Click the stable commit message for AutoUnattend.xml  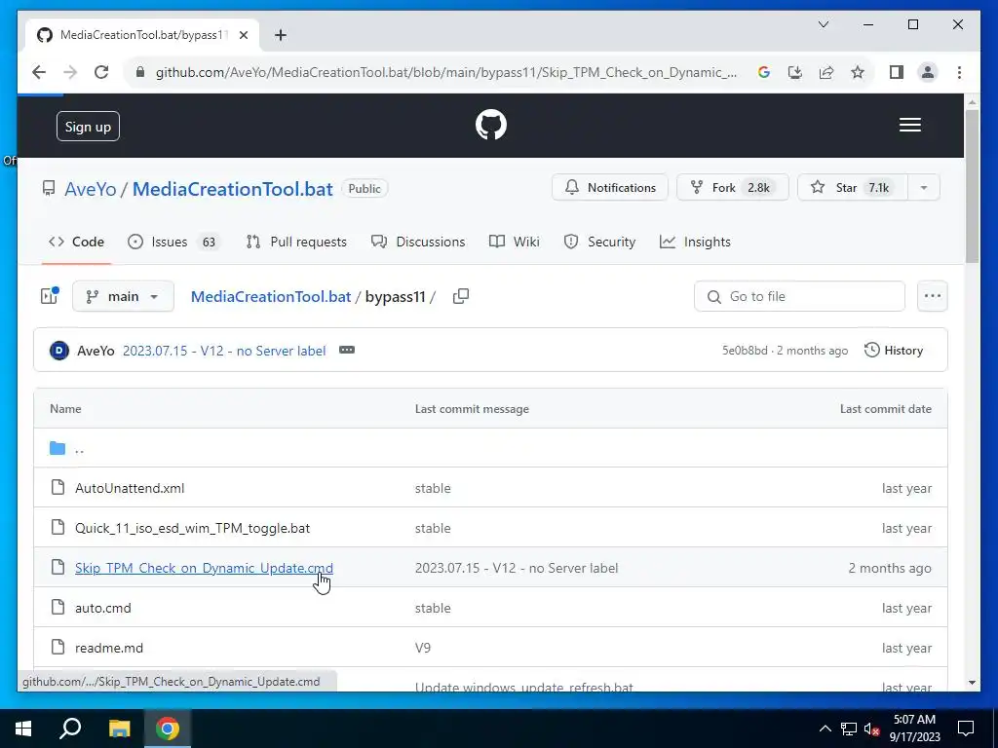[x=433, y=489]
